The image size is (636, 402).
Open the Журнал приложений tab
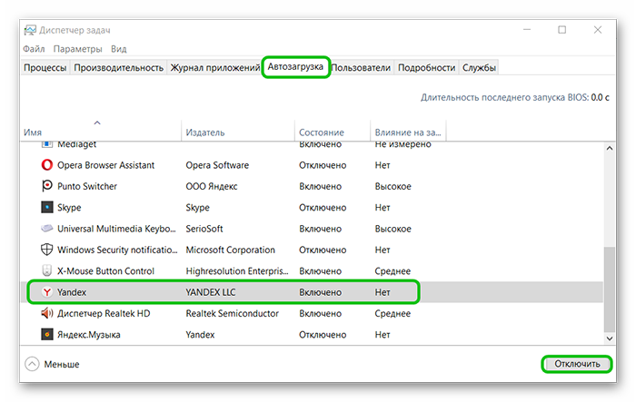pos(215,68)
